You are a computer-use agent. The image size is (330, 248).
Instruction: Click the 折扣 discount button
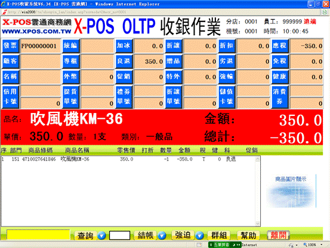point(226,45)
